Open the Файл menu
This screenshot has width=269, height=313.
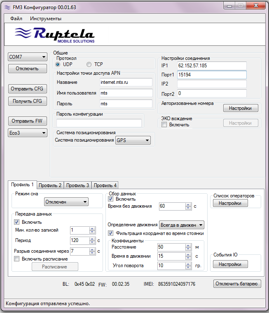coord(16,19)
